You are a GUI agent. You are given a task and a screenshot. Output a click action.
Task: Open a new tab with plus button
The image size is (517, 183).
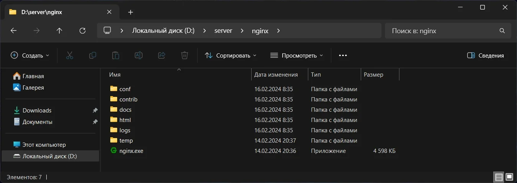tap(131, 12)
